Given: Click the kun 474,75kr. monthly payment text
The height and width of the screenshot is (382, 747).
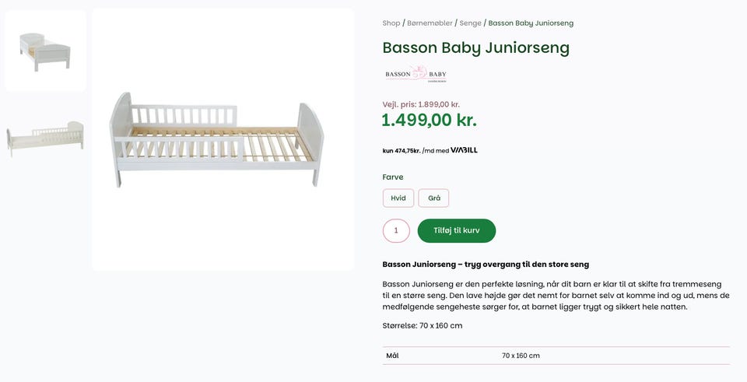Looking at the screenshot, I should [x=402, y=151].
